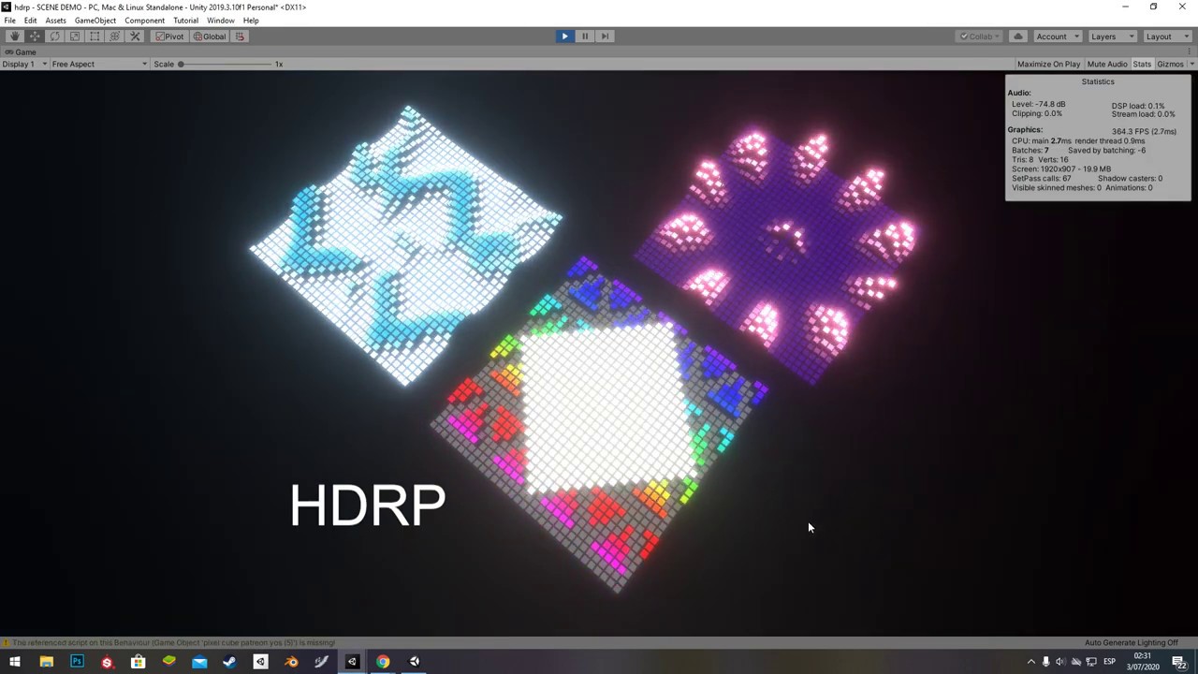Advance one frame with the Step button
The height and width of the screenshot is (674, 1198).
click(x=605, y=37)
